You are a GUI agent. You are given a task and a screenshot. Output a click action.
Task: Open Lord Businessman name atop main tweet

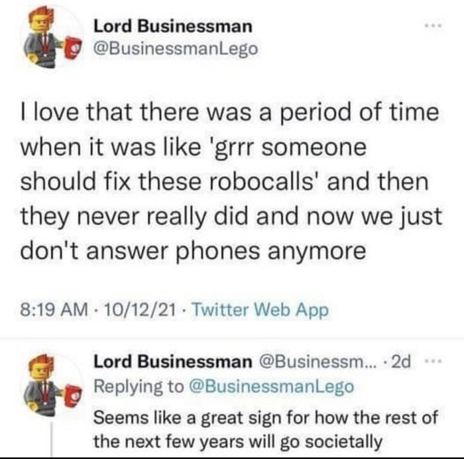point(172,26)
